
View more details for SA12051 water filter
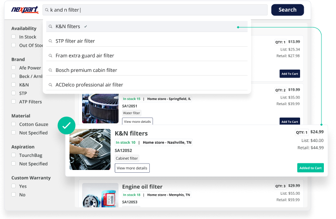point(137,121)
